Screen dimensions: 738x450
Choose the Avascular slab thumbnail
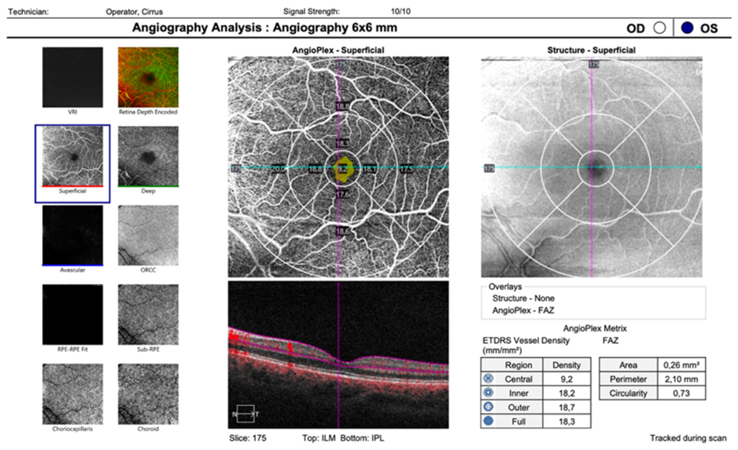coord(72,235)
